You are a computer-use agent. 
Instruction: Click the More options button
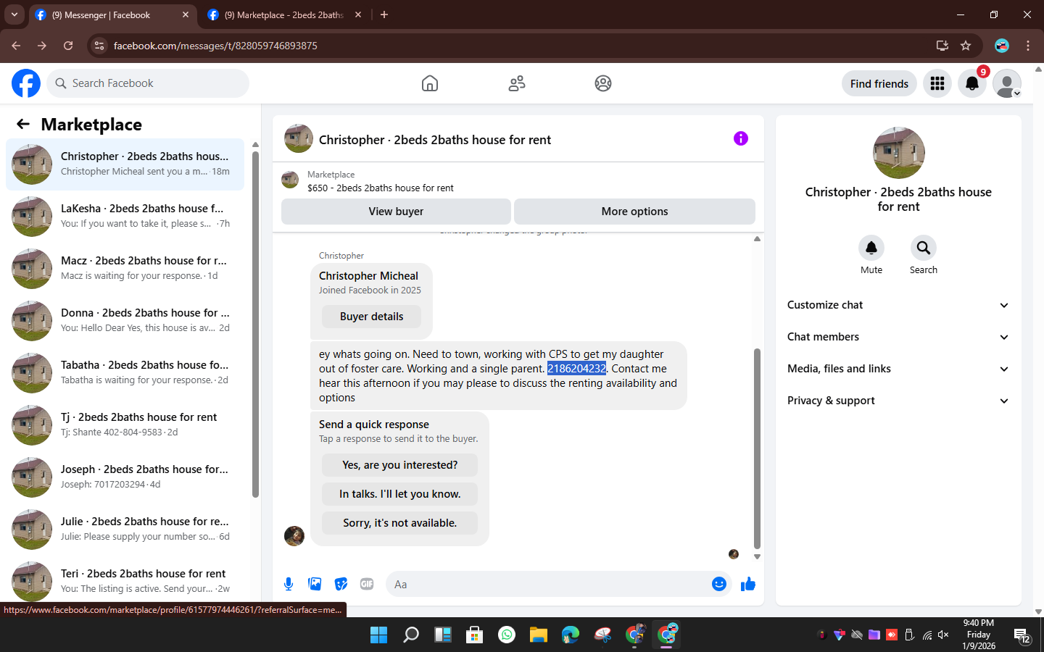[x=634, y=212]
